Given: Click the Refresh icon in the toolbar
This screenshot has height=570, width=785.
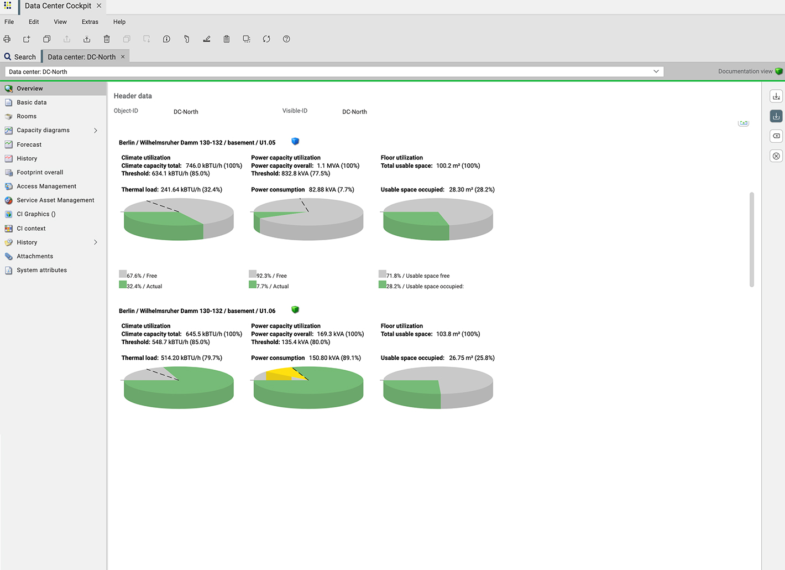Looking at the screenshot, I should (x=266, y=39).
